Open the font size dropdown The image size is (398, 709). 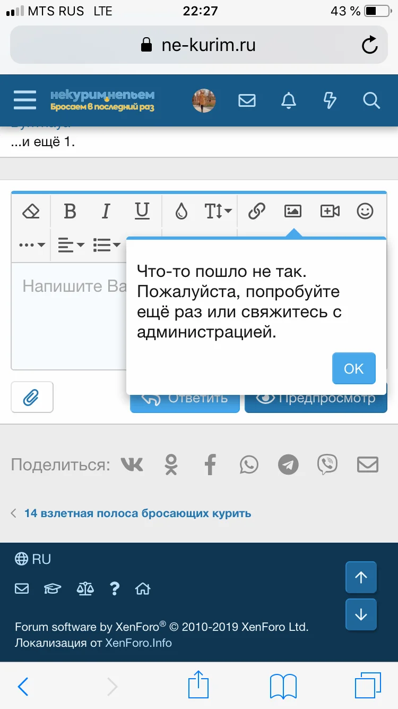click(x=218, y=212)
